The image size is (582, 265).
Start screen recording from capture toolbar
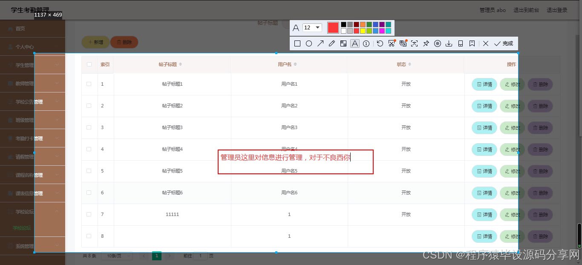pyautogui.click(x=437, y=43)
